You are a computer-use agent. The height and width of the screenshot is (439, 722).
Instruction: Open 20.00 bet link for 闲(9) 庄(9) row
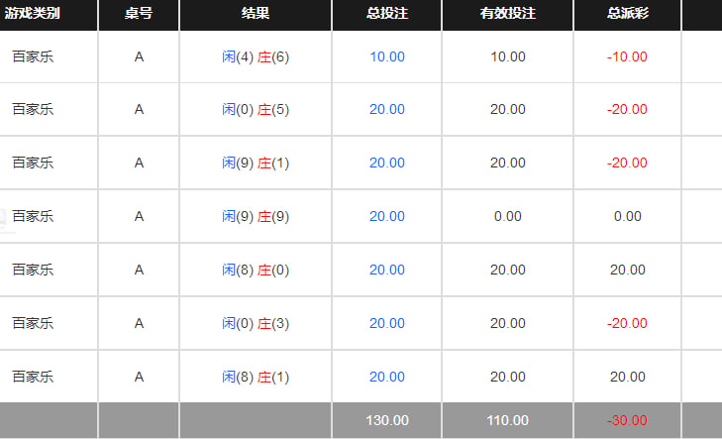point(387,216)
